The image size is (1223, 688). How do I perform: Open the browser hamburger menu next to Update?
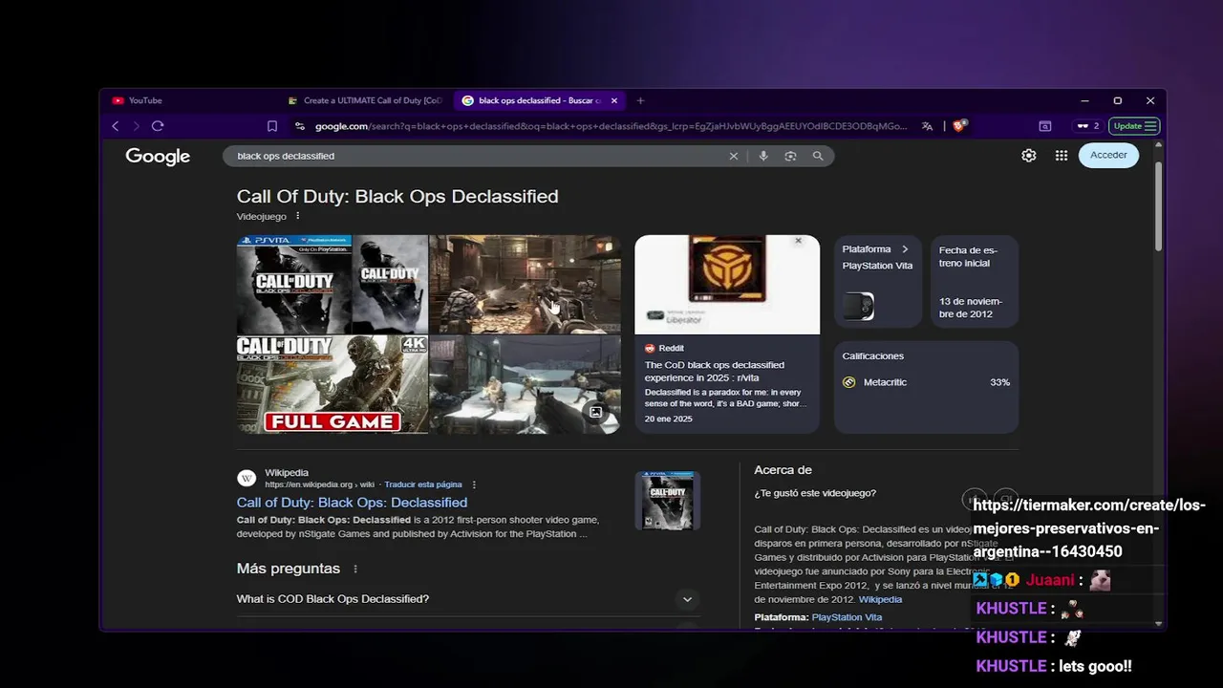coord(1150,126)
